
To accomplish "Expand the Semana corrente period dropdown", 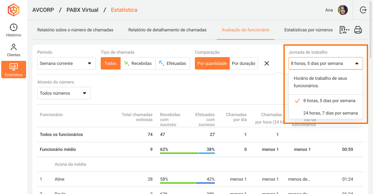I will coord(66,63).
